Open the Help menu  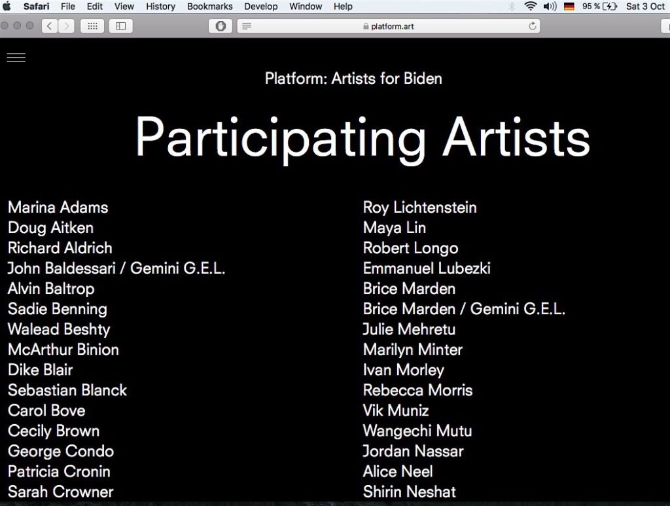click(343, 7)
